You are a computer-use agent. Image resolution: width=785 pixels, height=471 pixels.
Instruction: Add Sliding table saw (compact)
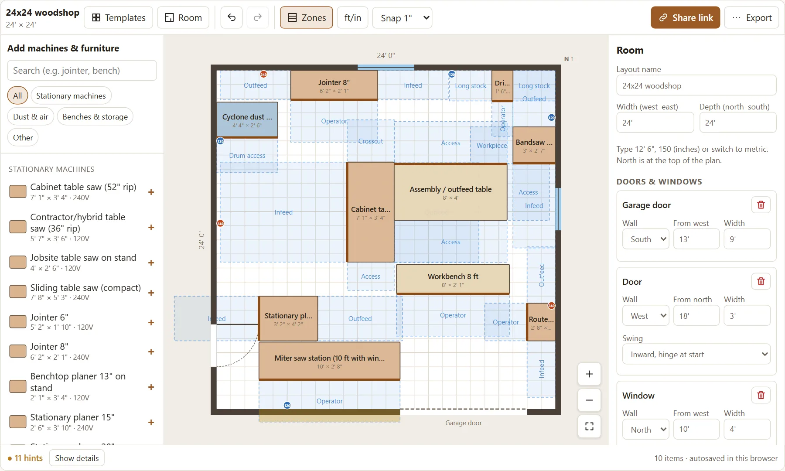151,293
